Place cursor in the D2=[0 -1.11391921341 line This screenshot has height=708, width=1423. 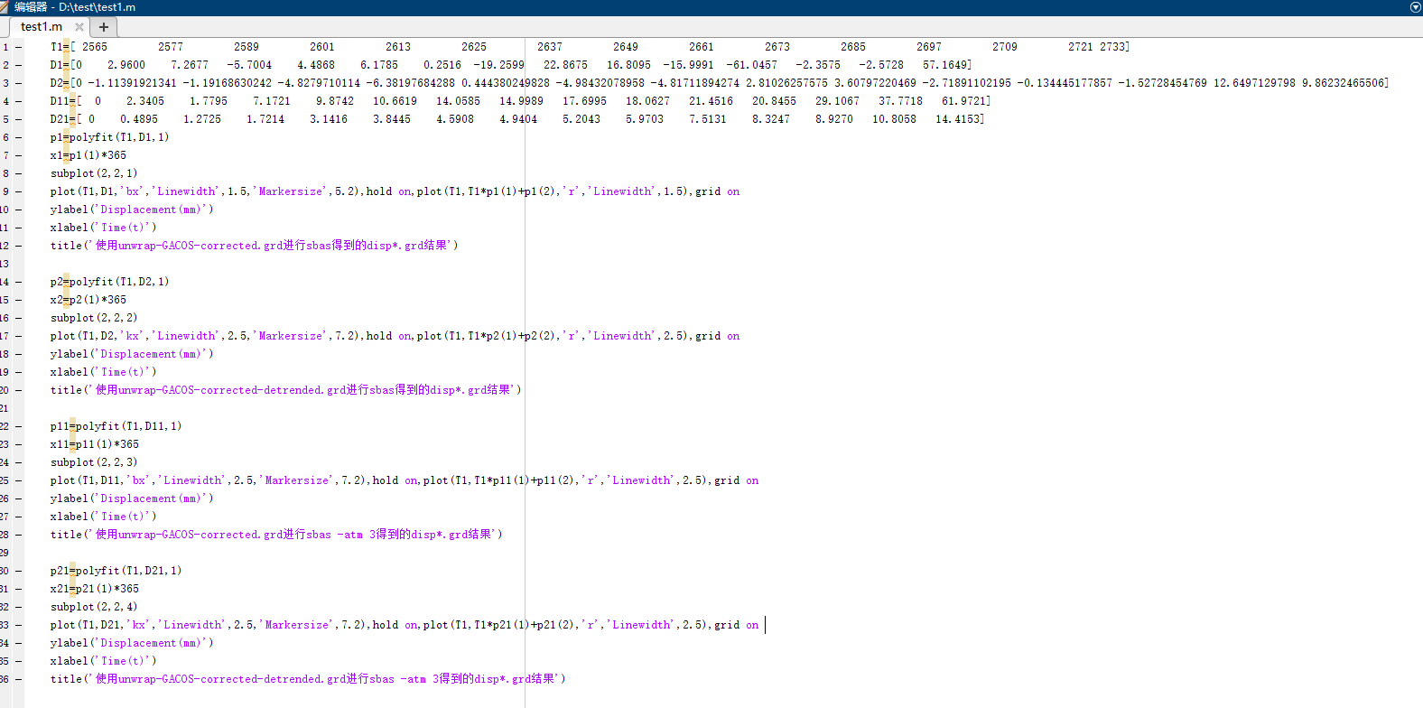(719, 83)
